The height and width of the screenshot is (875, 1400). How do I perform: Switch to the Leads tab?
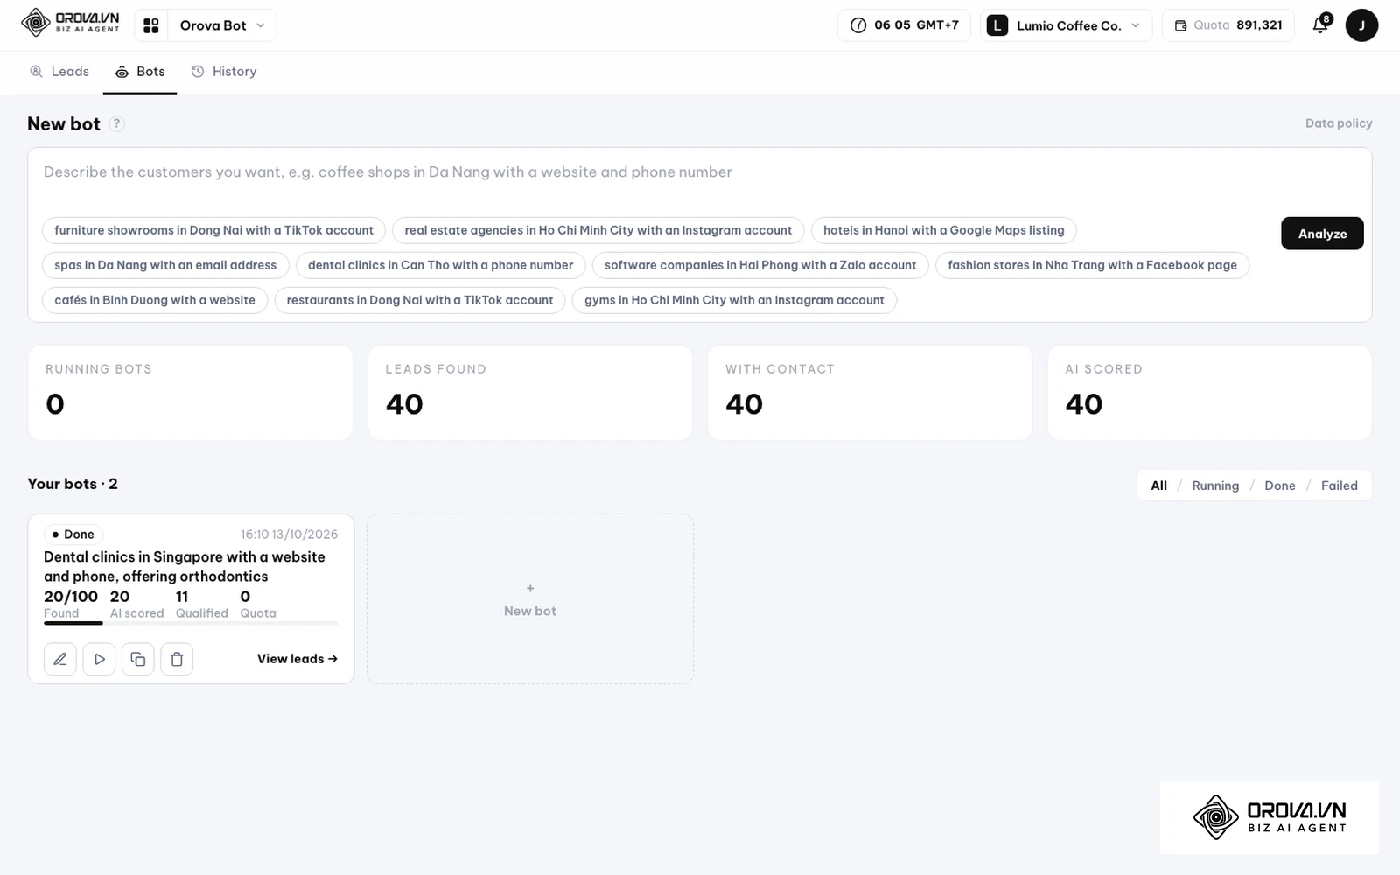[59, 72]
